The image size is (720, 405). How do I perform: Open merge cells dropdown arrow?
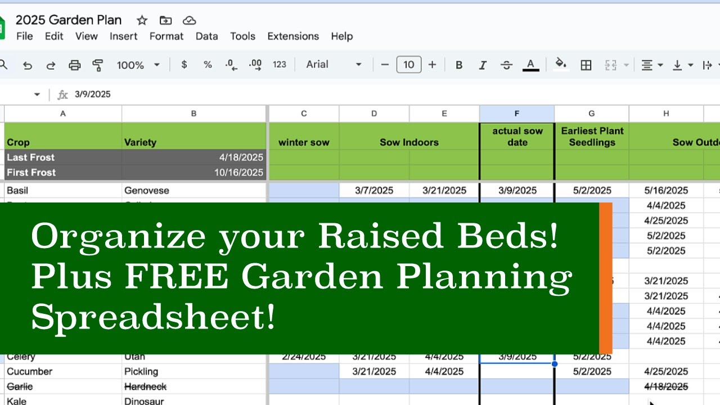tap(626, 65)
